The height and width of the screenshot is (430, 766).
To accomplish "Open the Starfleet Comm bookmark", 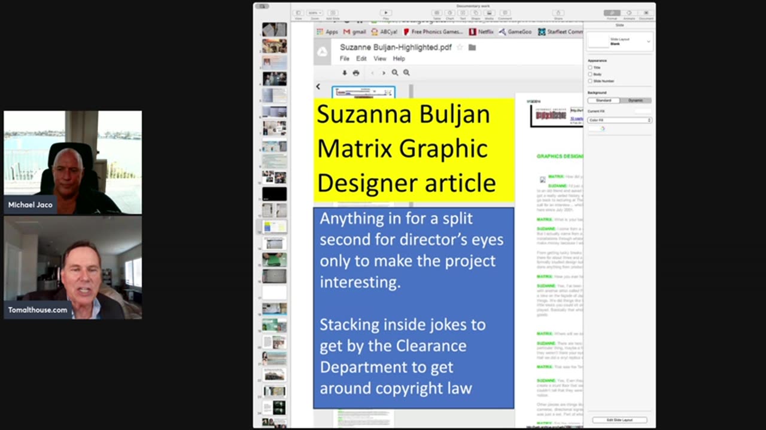I will [x=560, y=32].
